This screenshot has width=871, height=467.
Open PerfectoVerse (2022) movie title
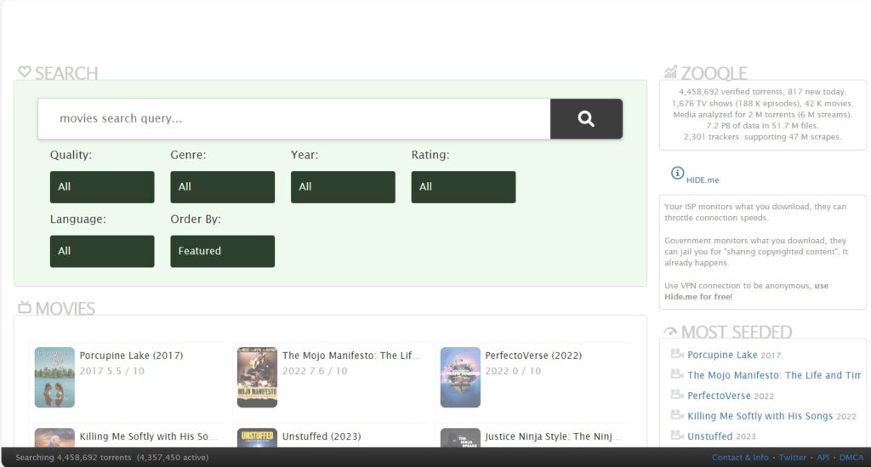(533, 356)
